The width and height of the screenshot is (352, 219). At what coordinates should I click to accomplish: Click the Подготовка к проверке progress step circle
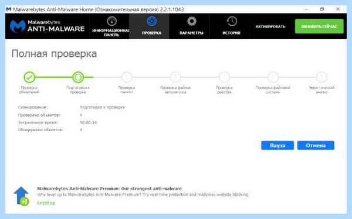[78, 77]
